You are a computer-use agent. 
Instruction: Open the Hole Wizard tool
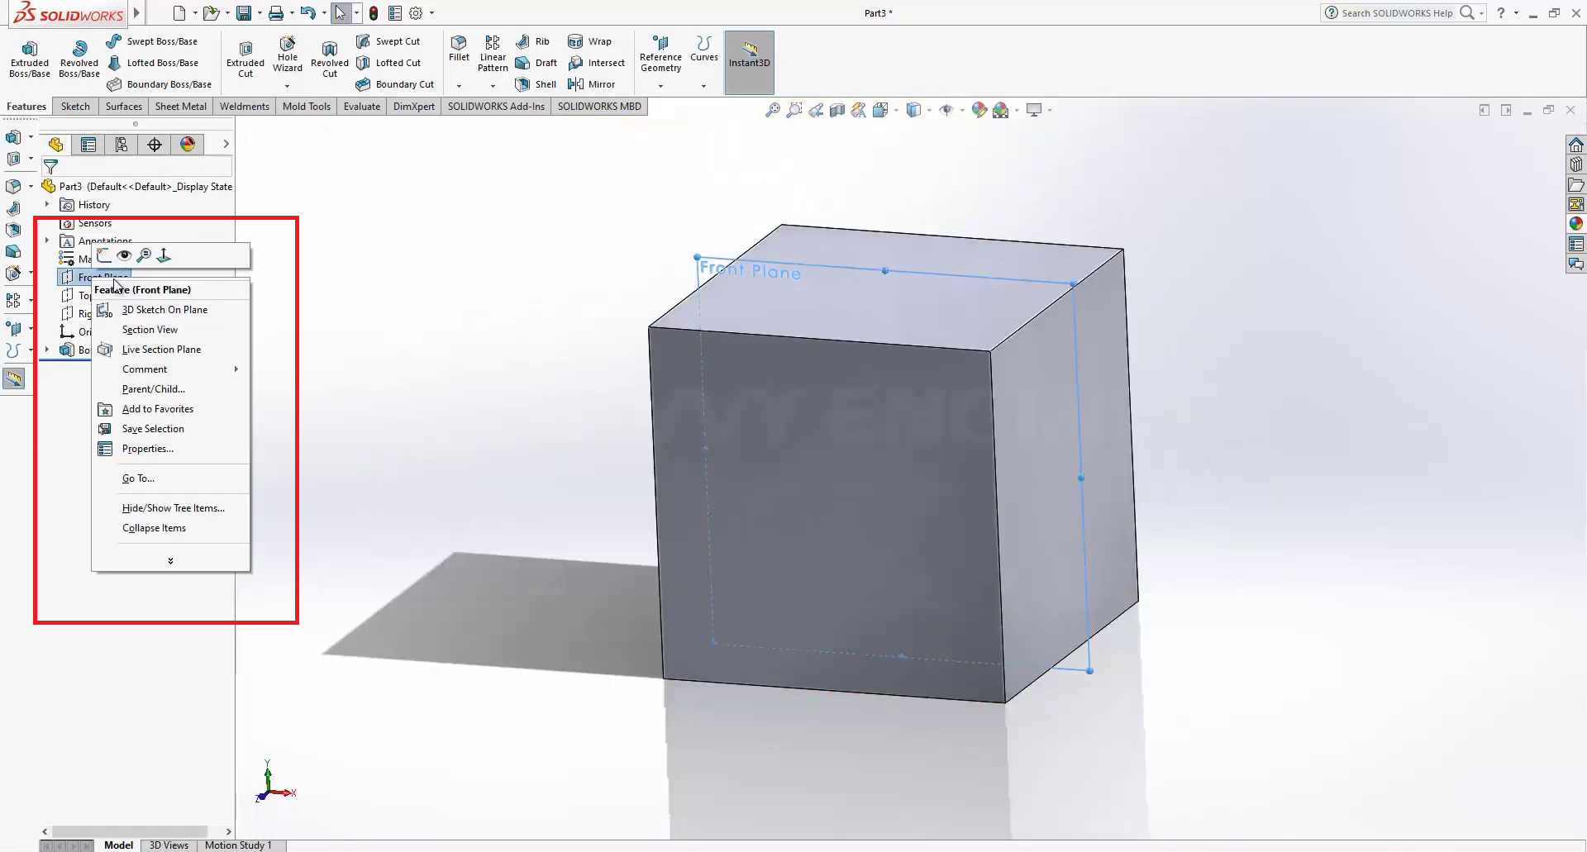(287, 55)
